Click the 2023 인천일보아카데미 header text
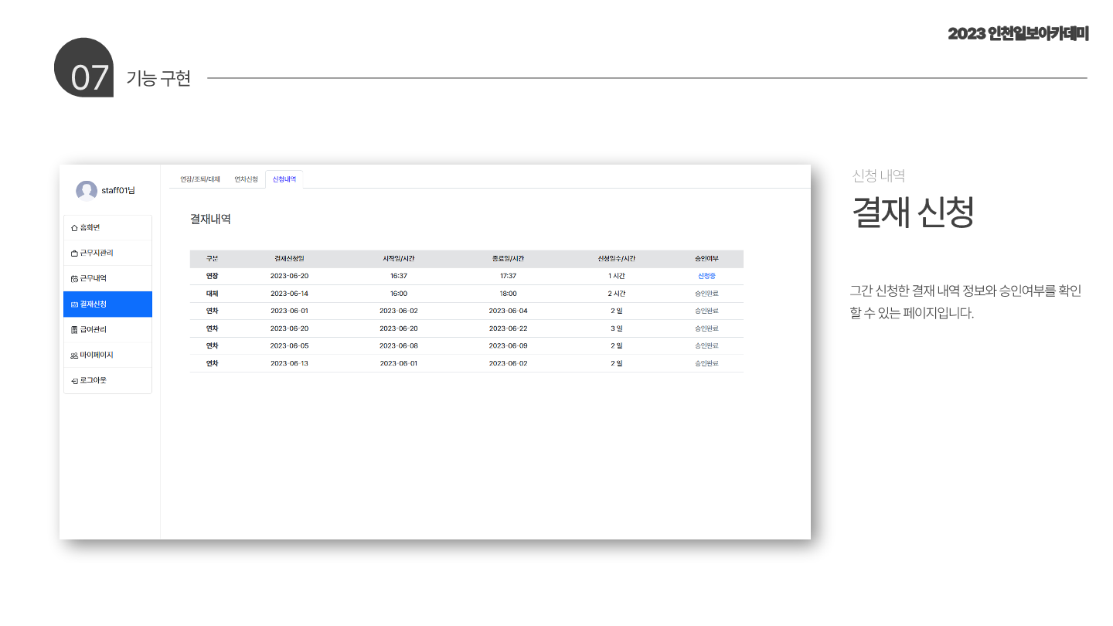The width and height of the screenshot is (1113, 626). pos(1018,34)
